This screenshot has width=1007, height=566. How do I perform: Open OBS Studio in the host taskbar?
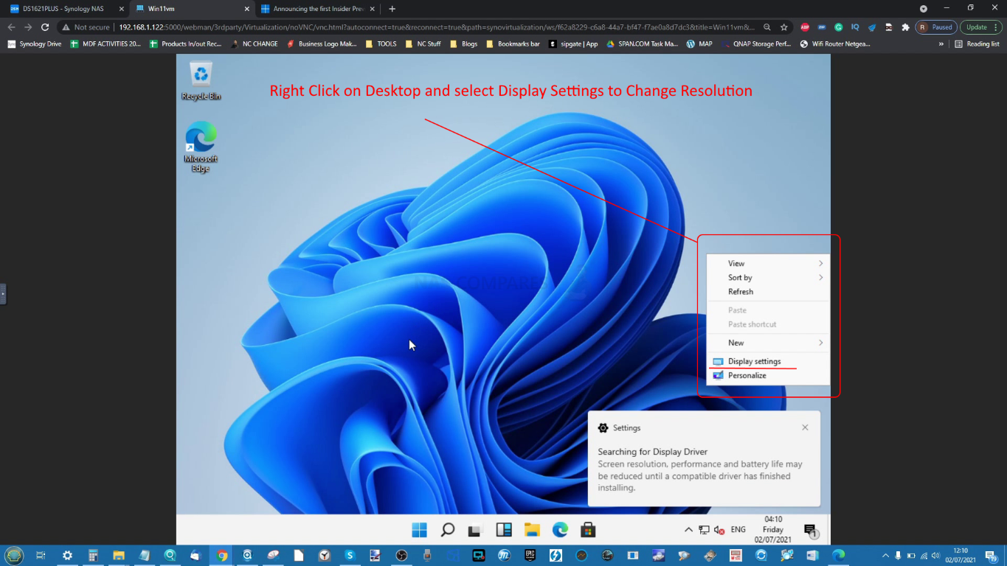point(401,555)
